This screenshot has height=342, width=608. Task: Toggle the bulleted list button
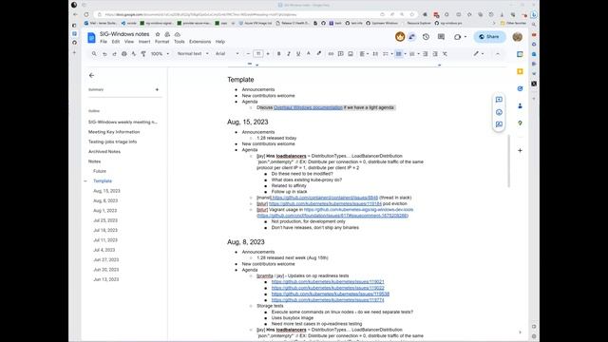399,54
